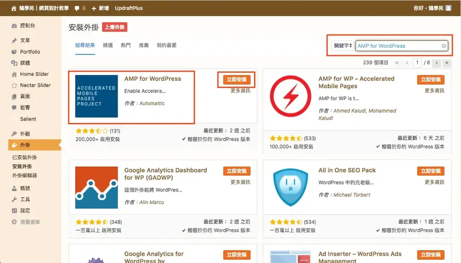This screenshot has width=461, height=263.
Task: Open the user avatar in admin bar
Action: 448,8
